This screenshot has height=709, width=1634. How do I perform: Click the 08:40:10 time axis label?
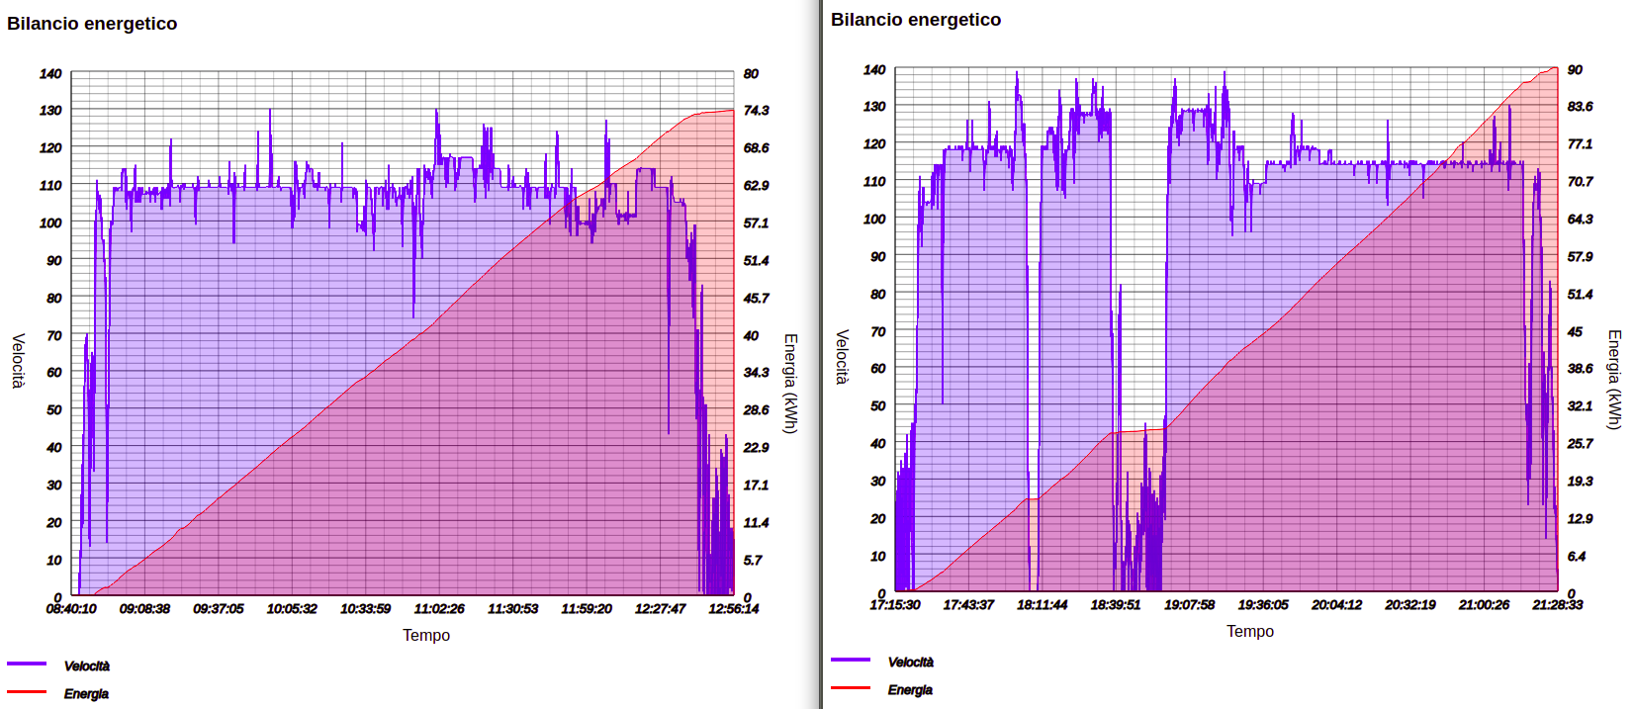tap(71, 609)
